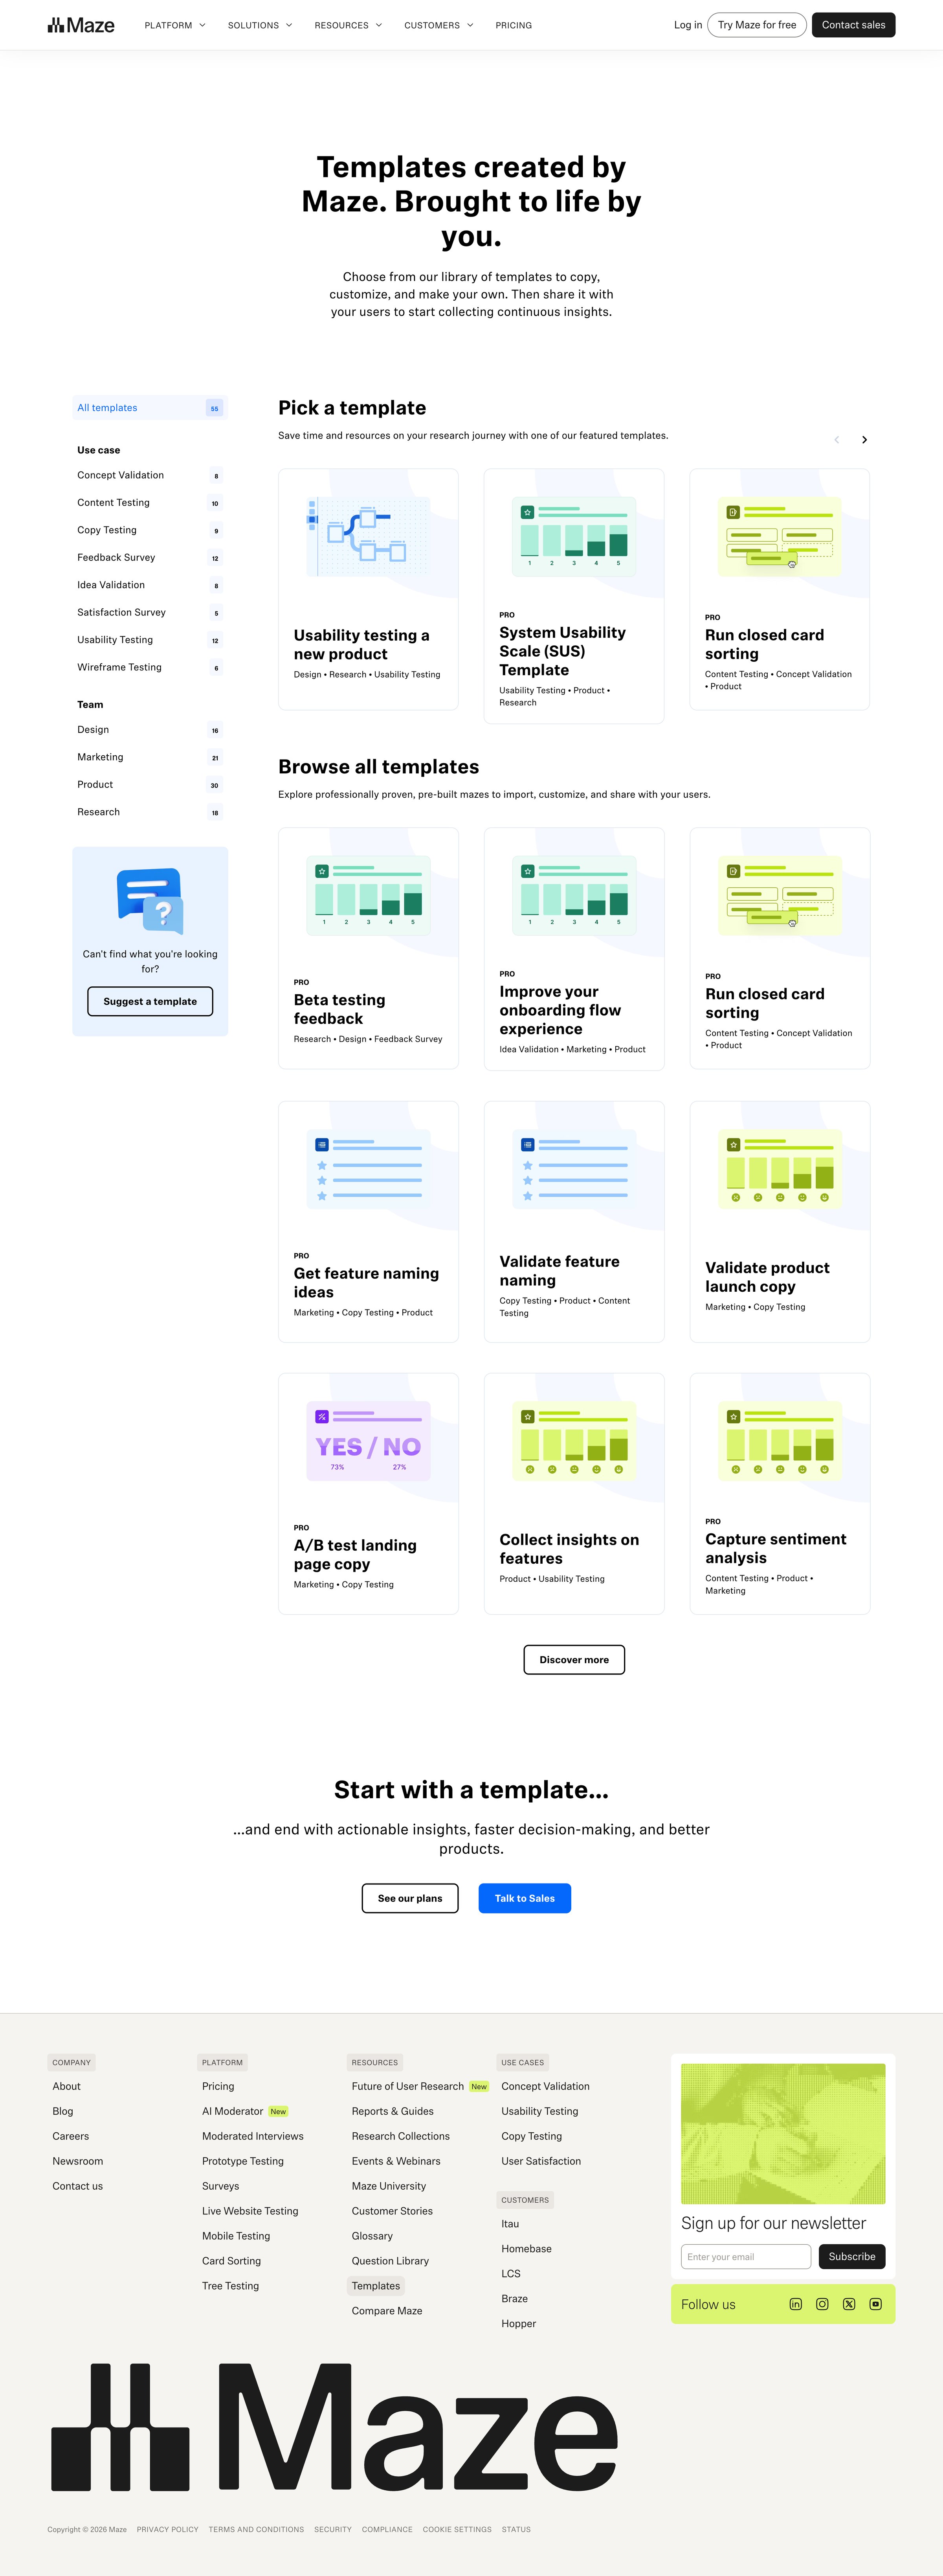Viewport: 943px width, 2576px height.
Task: Filter by Design team
Action: pos(150,730)
